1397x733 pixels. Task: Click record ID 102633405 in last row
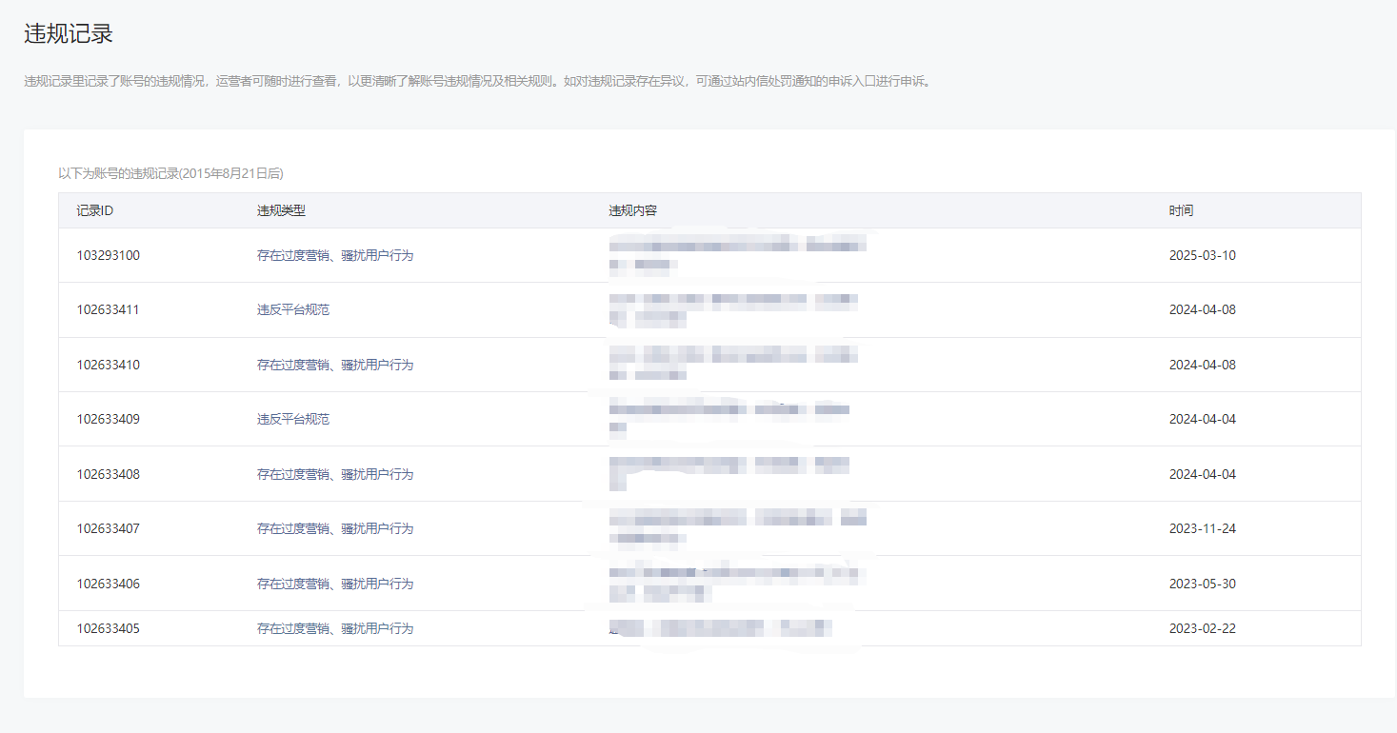coord(108,628)
